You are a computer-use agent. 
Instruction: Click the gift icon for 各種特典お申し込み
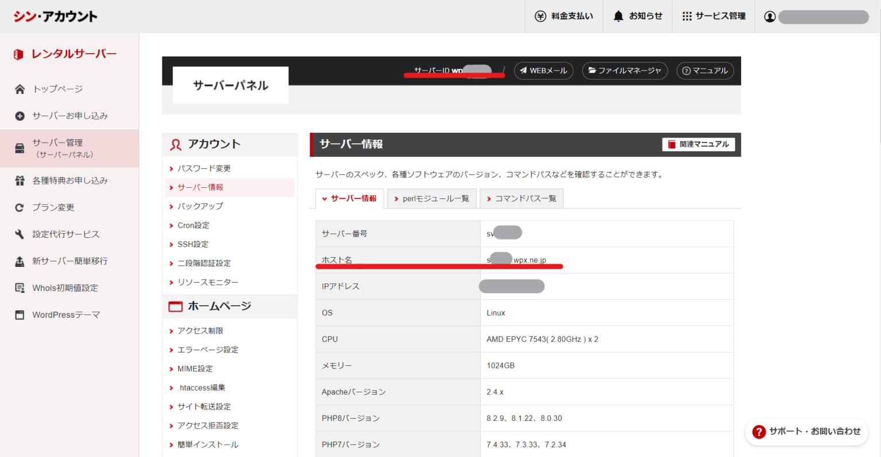click(x=20, y=180)
